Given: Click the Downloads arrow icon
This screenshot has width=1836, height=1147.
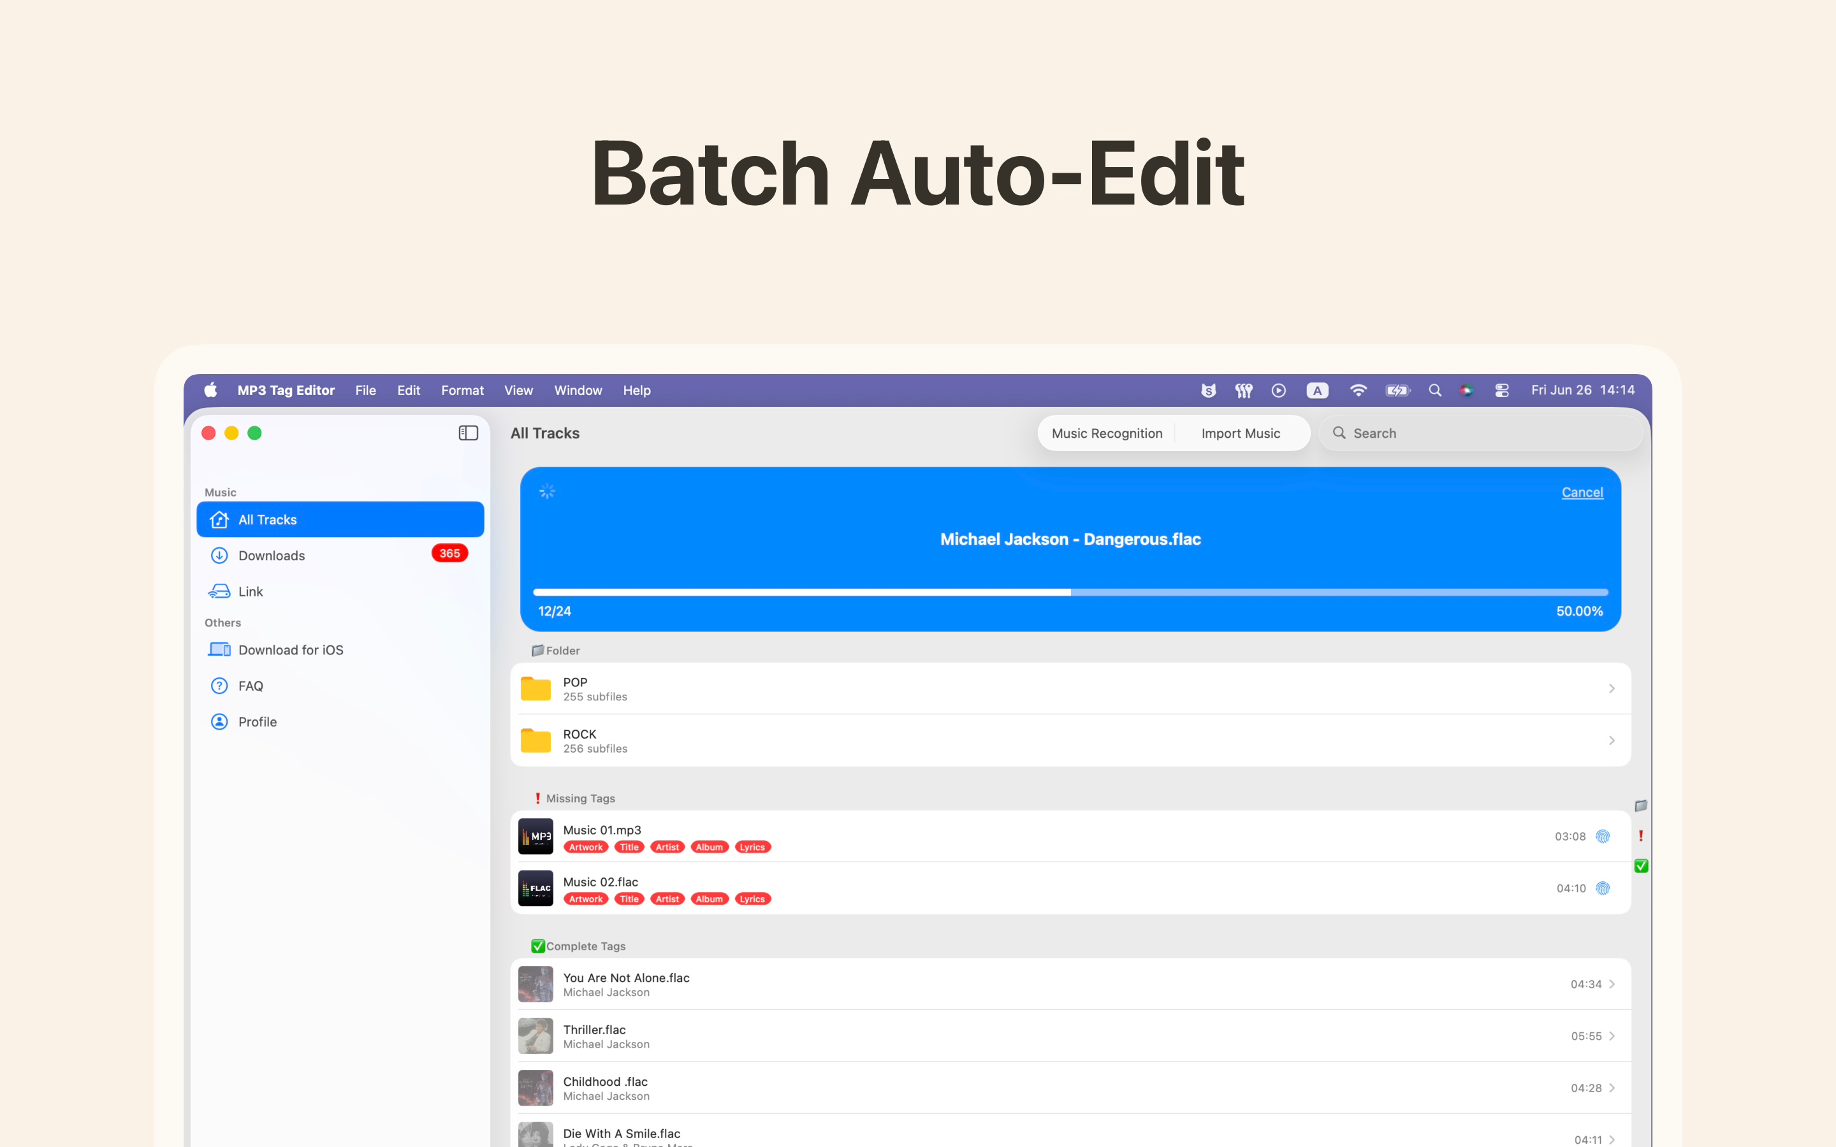Looking at the screenshot, I should tap(219, 555).
